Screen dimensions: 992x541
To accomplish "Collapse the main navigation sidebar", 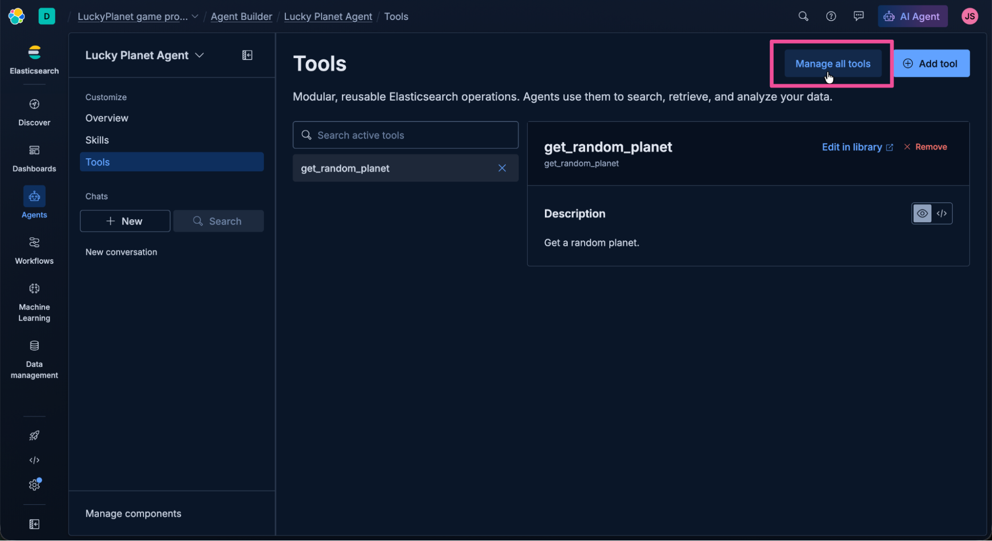I will [x=34, y=524].
